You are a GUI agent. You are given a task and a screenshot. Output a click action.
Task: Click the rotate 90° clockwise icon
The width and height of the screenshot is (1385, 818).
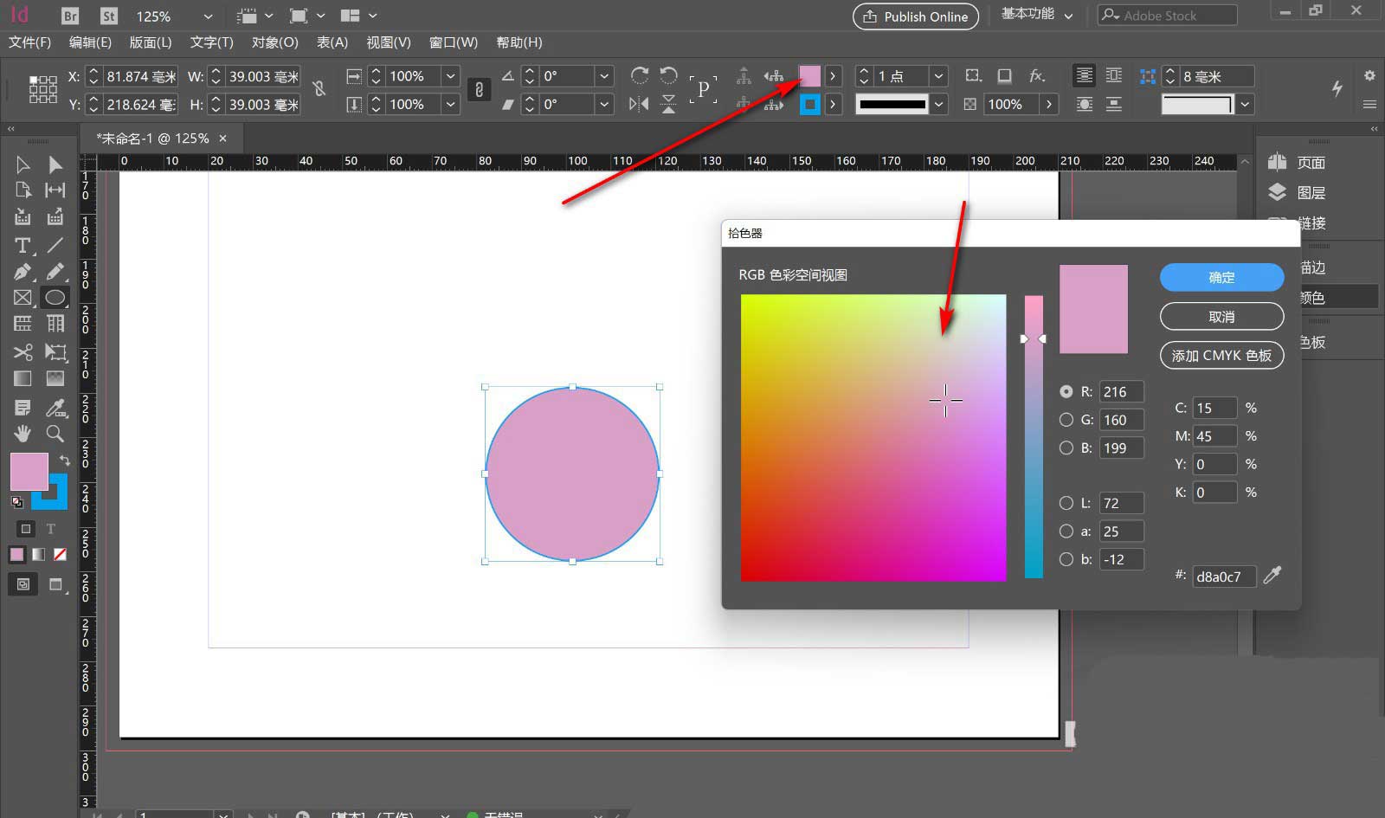click(640, 76)
